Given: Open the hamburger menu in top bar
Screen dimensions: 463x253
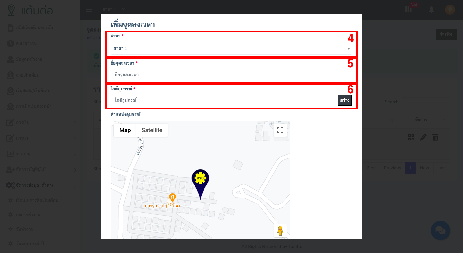Looking at the screenshot, I should [x=89, y=10].
